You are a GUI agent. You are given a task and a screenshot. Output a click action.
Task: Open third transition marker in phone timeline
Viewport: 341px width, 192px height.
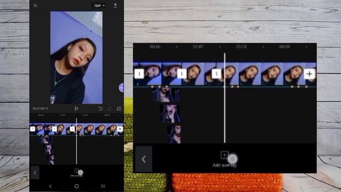click(72, 129)
